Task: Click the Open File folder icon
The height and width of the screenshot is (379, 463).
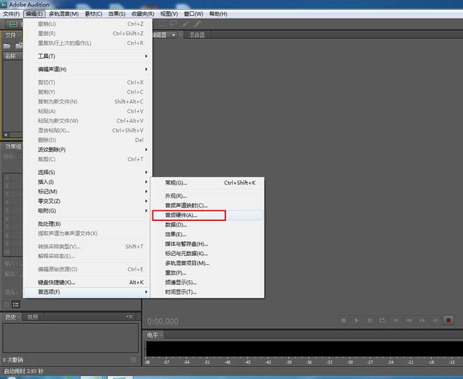Action: tap(7, 45)
